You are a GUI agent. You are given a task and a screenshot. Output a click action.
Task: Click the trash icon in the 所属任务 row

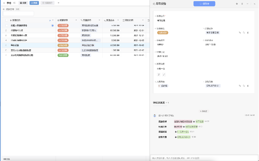click(x=248, y=32)
